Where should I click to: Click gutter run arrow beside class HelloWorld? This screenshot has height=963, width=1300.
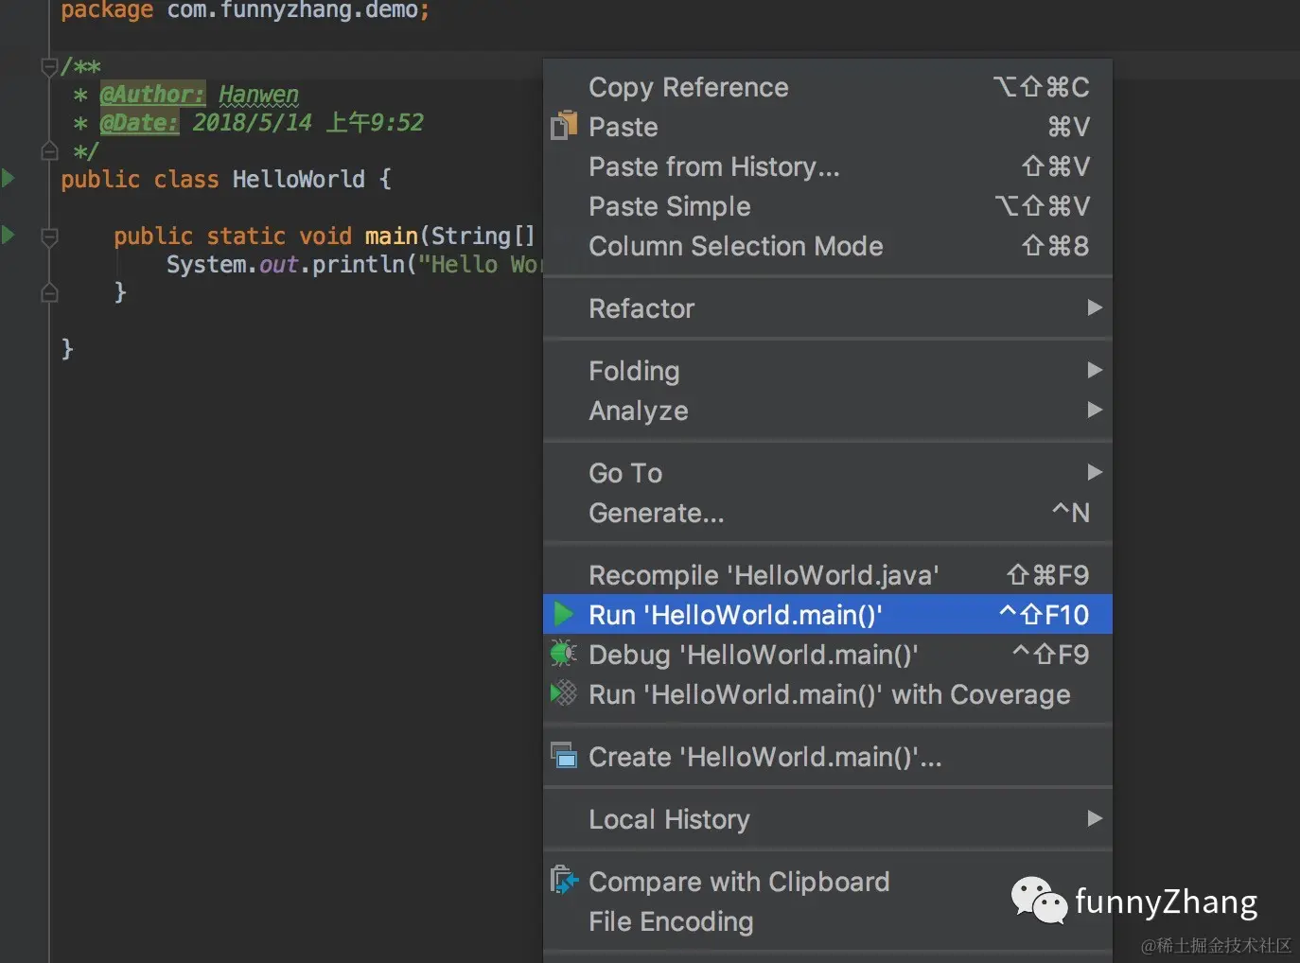pyautogui.click(x=9, y=178)
